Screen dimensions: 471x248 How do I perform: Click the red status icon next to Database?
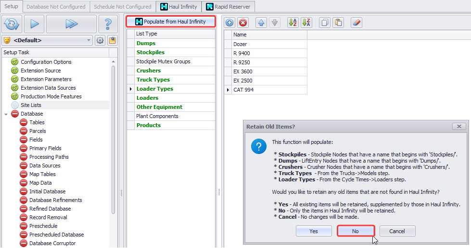15,114
